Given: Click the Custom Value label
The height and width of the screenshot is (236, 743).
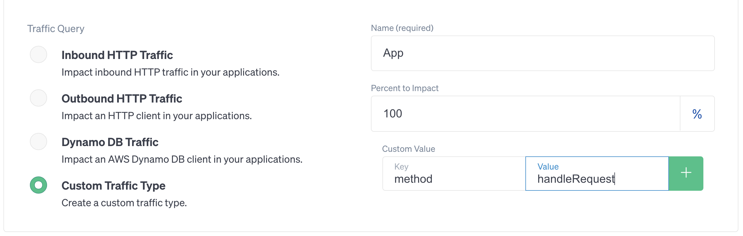Looking at the screenshot, I should click(x=409, y=149).
